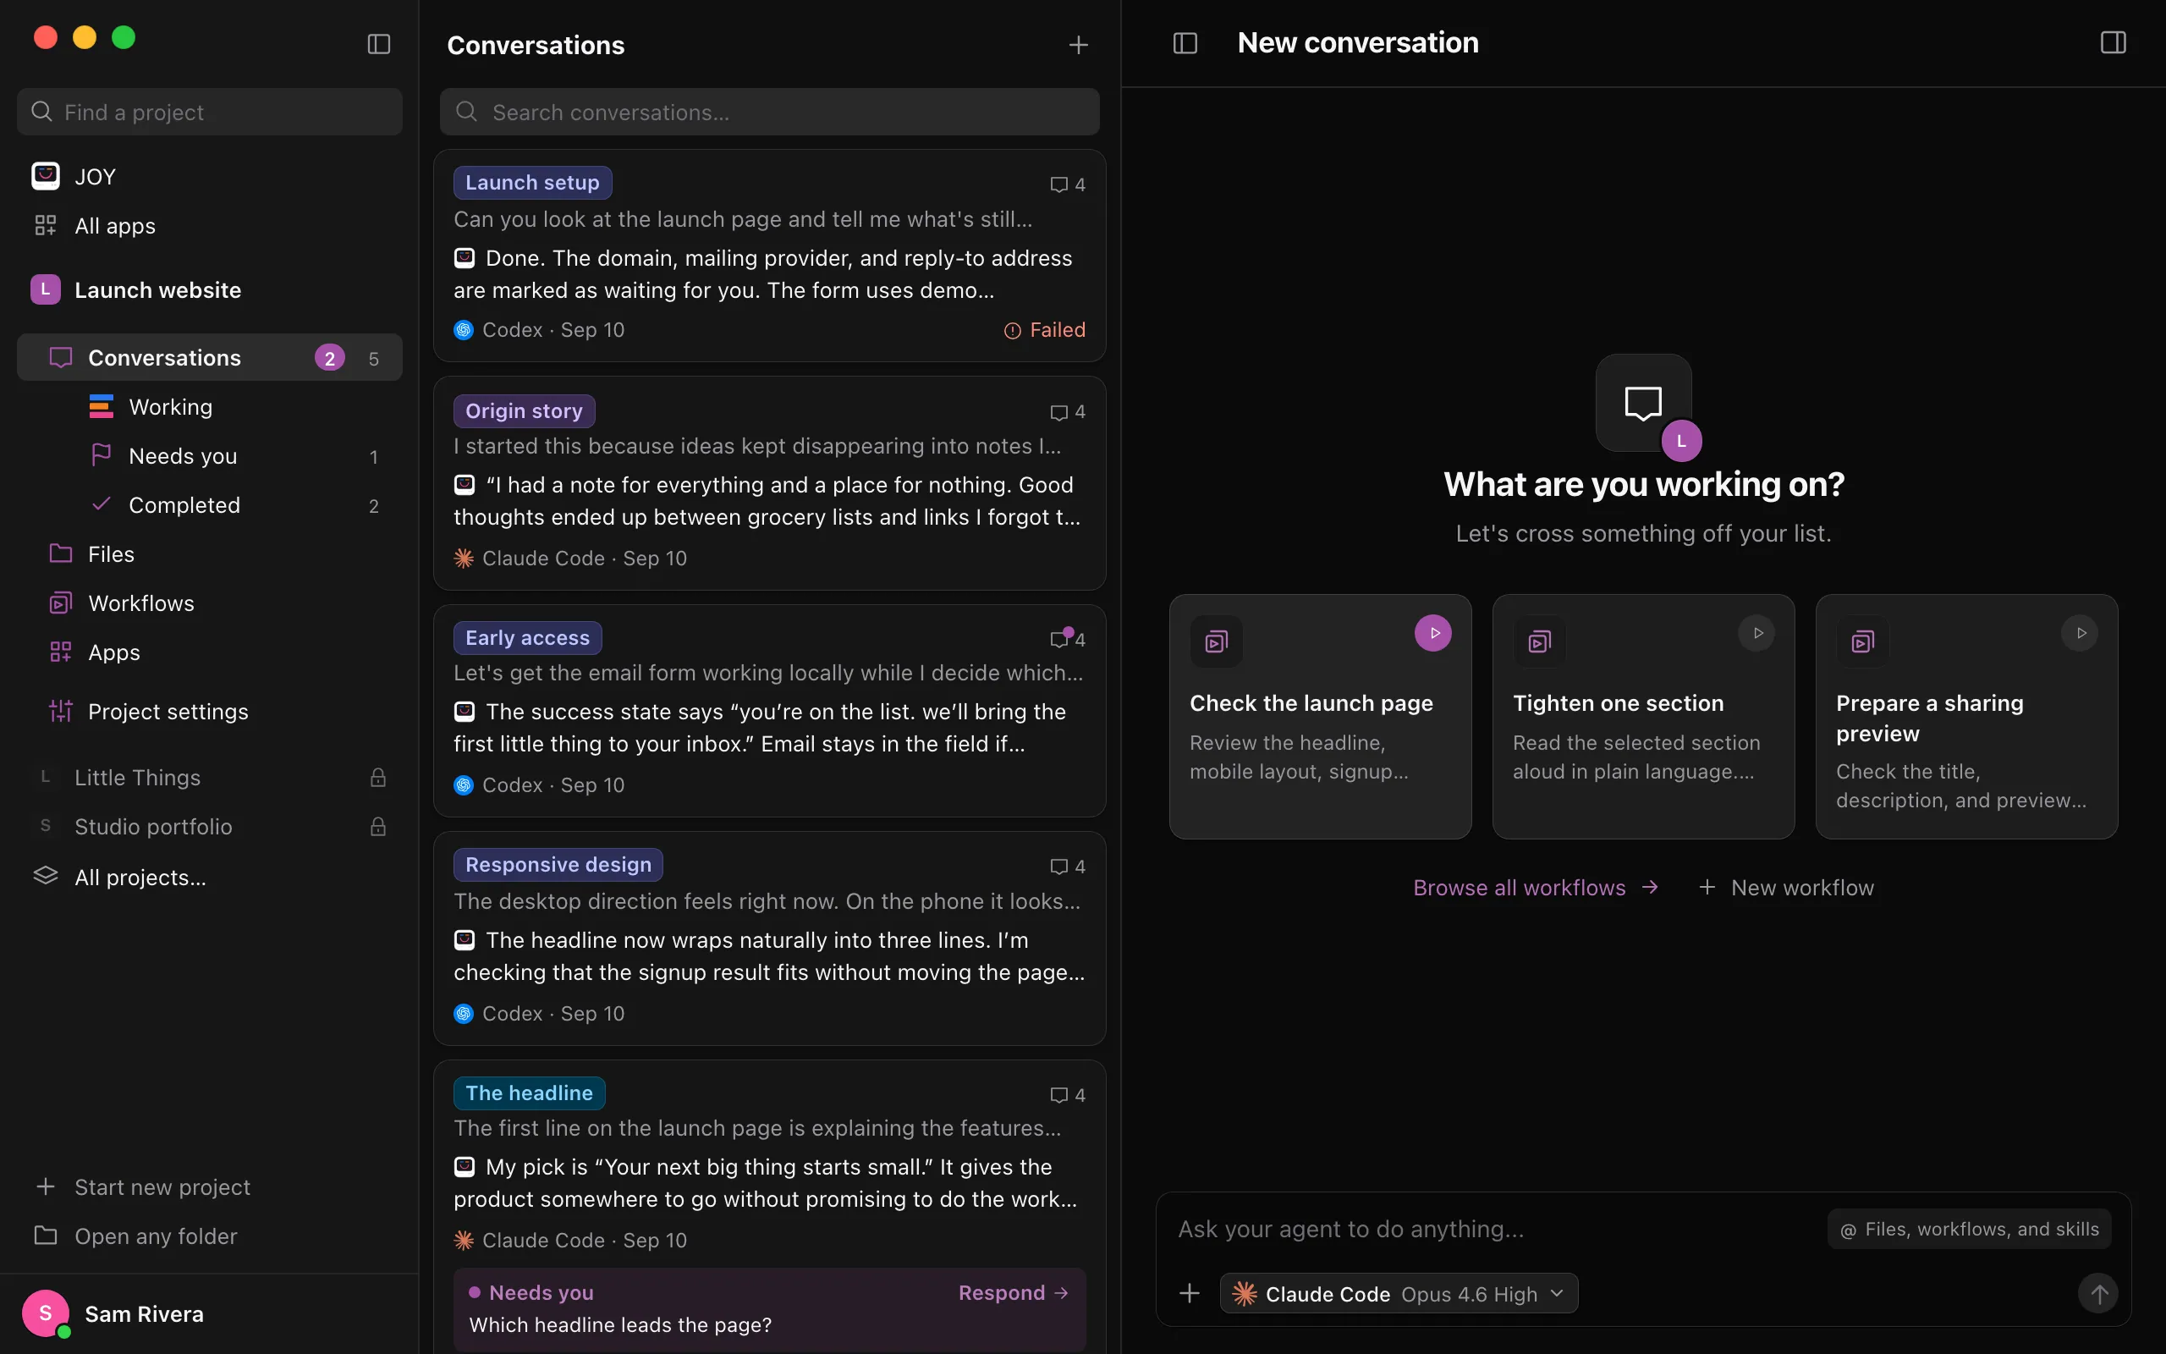Select the locked Little Things project
The image size is (2166, 1354).
pyautogui.click(x=210, y=778)
